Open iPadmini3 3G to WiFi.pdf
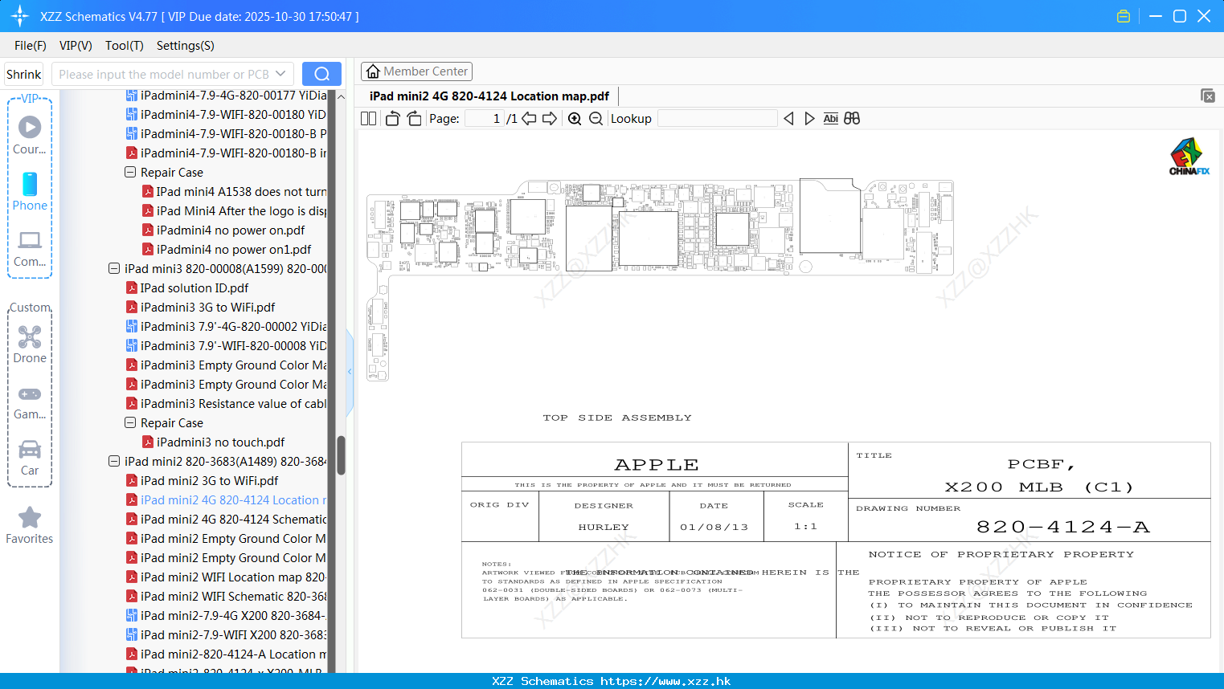The image size is (1224, 689). 200,307
